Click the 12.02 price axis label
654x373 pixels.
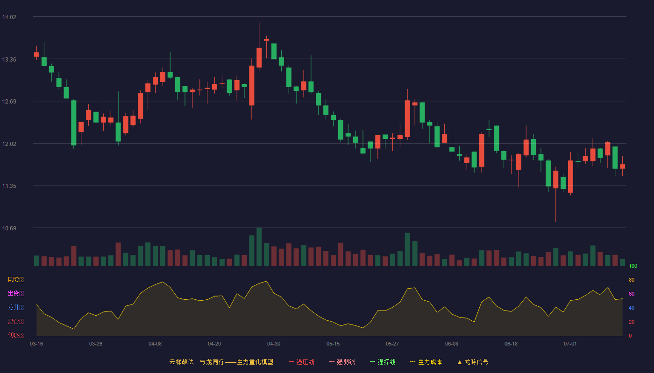coord(9,144)
